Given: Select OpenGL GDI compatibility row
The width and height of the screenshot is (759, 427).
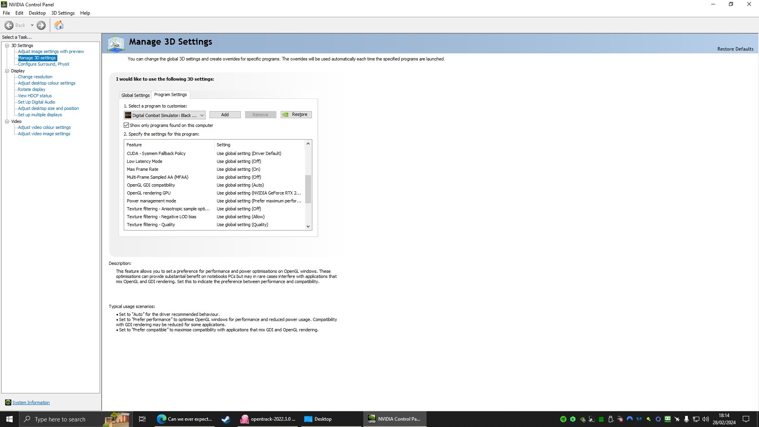Looking at the screenshot, I should (214, 185).
